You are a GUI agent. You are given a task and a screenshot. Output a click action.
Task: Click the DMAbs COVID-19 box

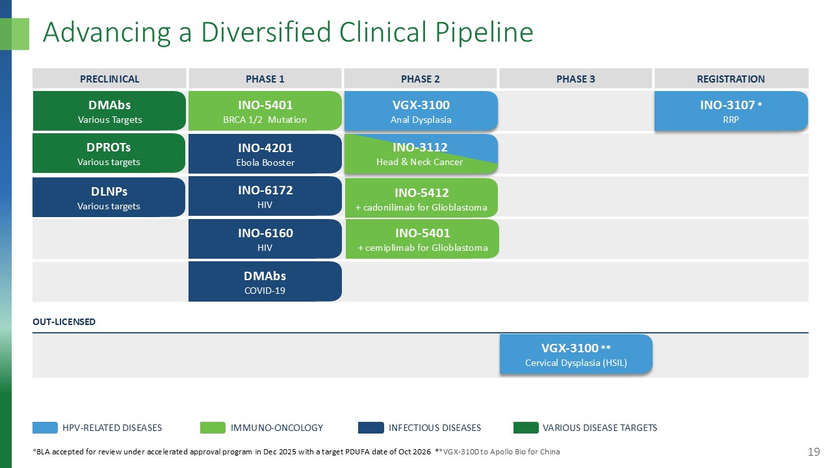pos(265,281)
